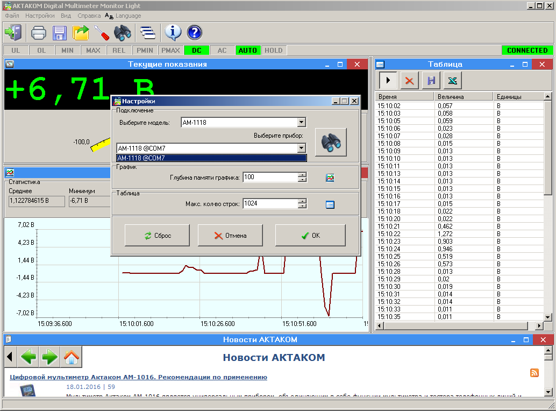The height and width of the screenshot is (411, 556).
Task: Toggle the DC mode indicator
Action: [x=196, y=51]
